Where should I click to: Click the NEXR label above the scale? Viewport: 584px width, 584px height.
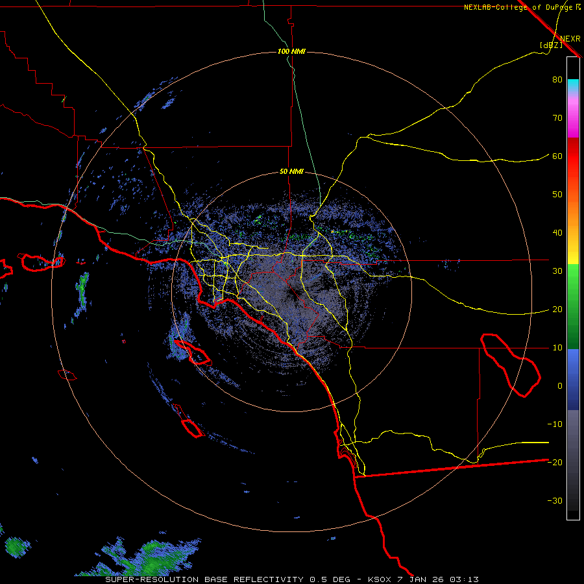pos(570,39)
